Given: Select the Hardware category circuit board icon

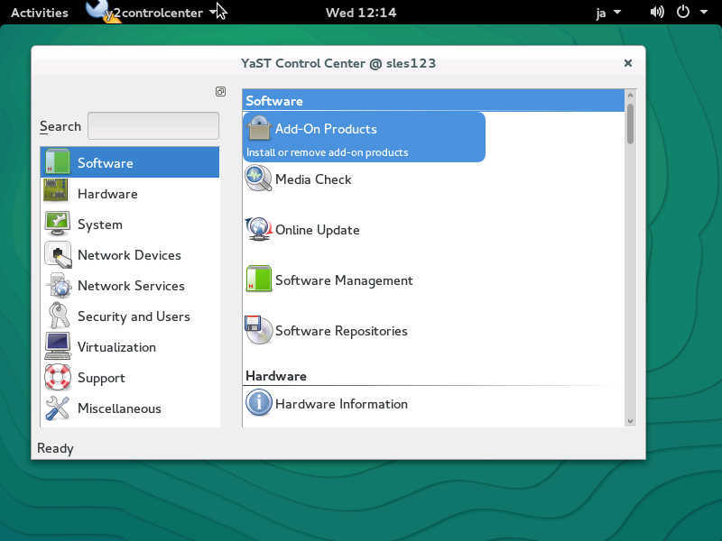Looking at the screenshot, I should pos(56,190).
